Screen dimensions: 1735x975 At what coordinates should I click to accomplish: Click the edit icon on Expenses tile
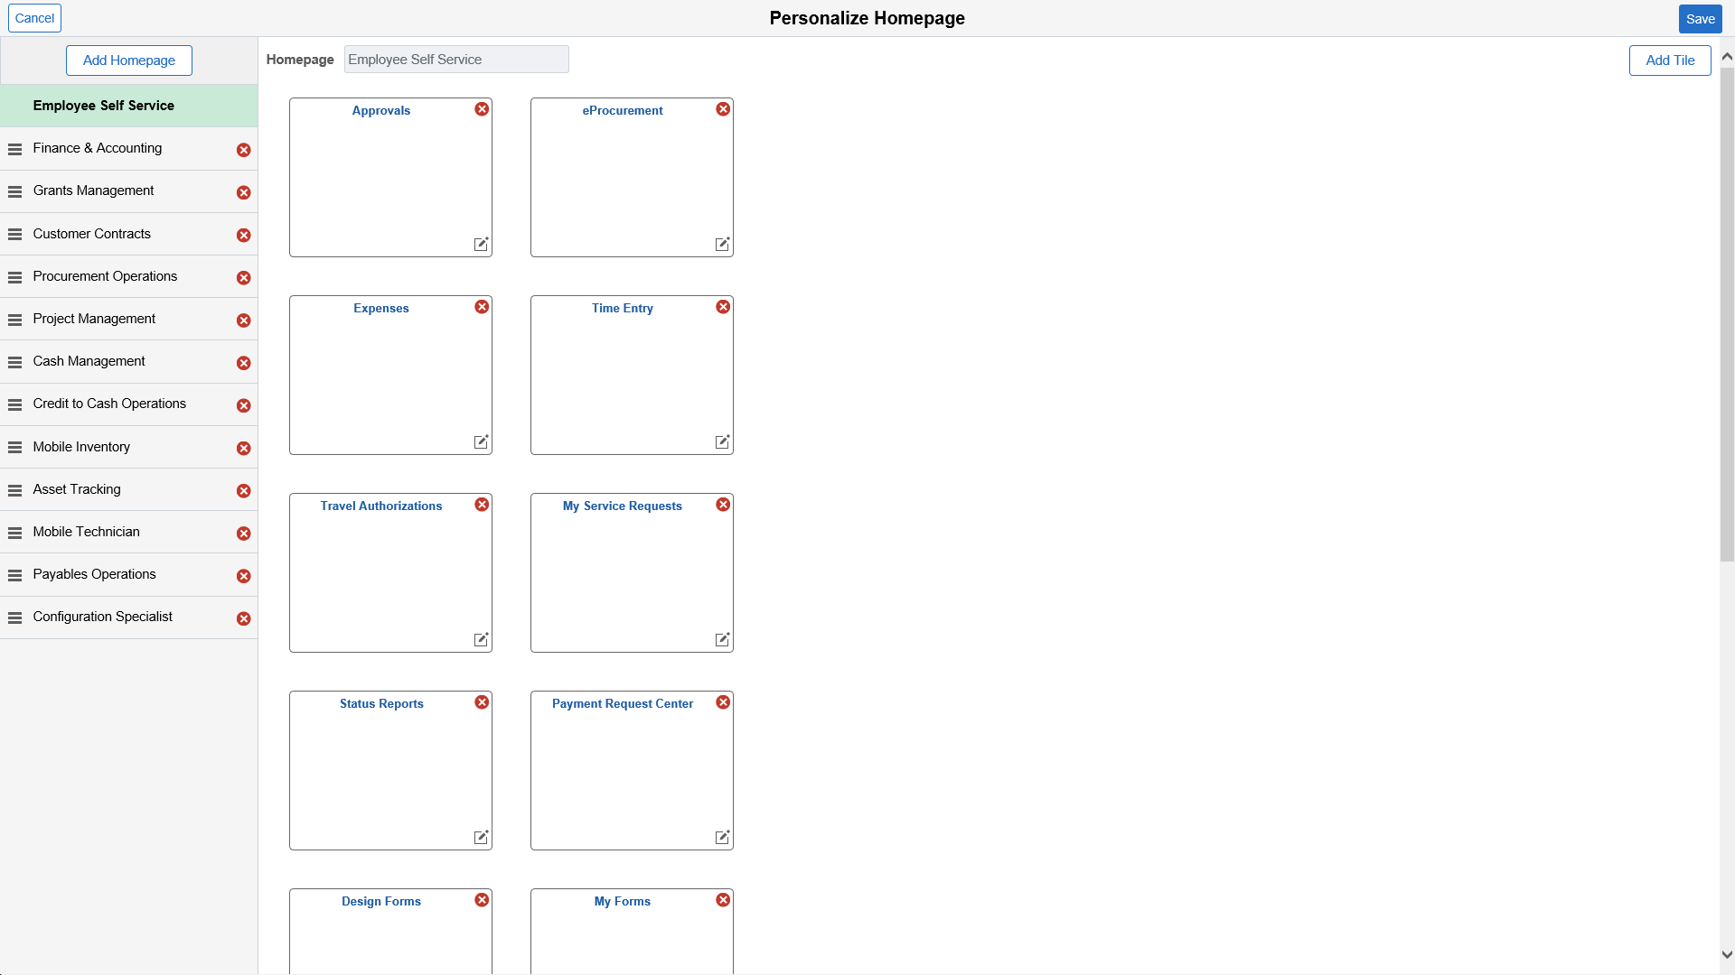coord(480,441)
